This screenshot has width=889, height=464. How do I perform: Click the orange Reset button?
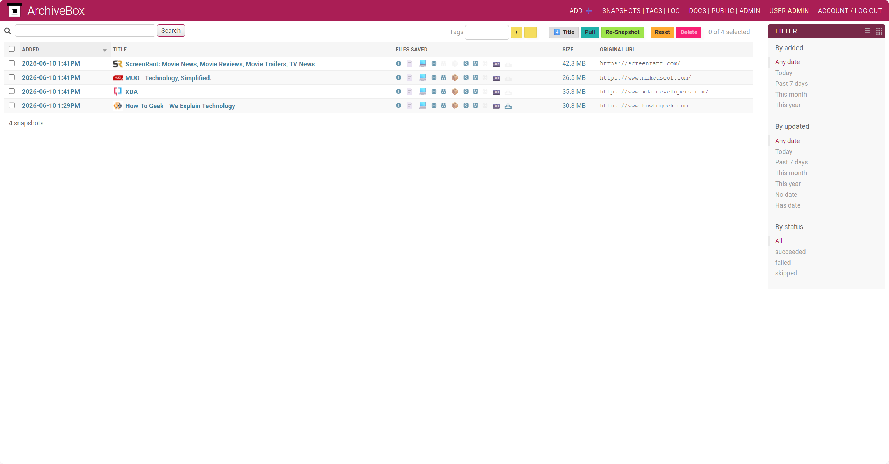pyautogui.click(x=662, y=32)
